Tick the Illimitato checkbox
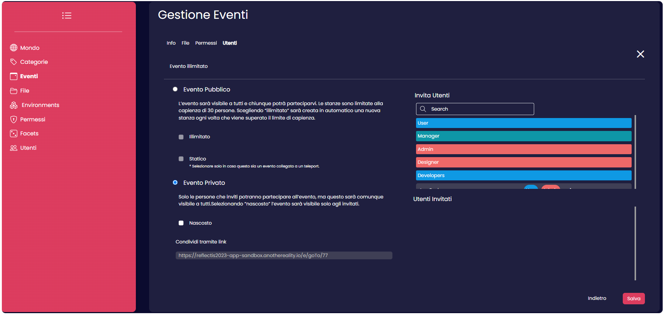 click(181, 137)
